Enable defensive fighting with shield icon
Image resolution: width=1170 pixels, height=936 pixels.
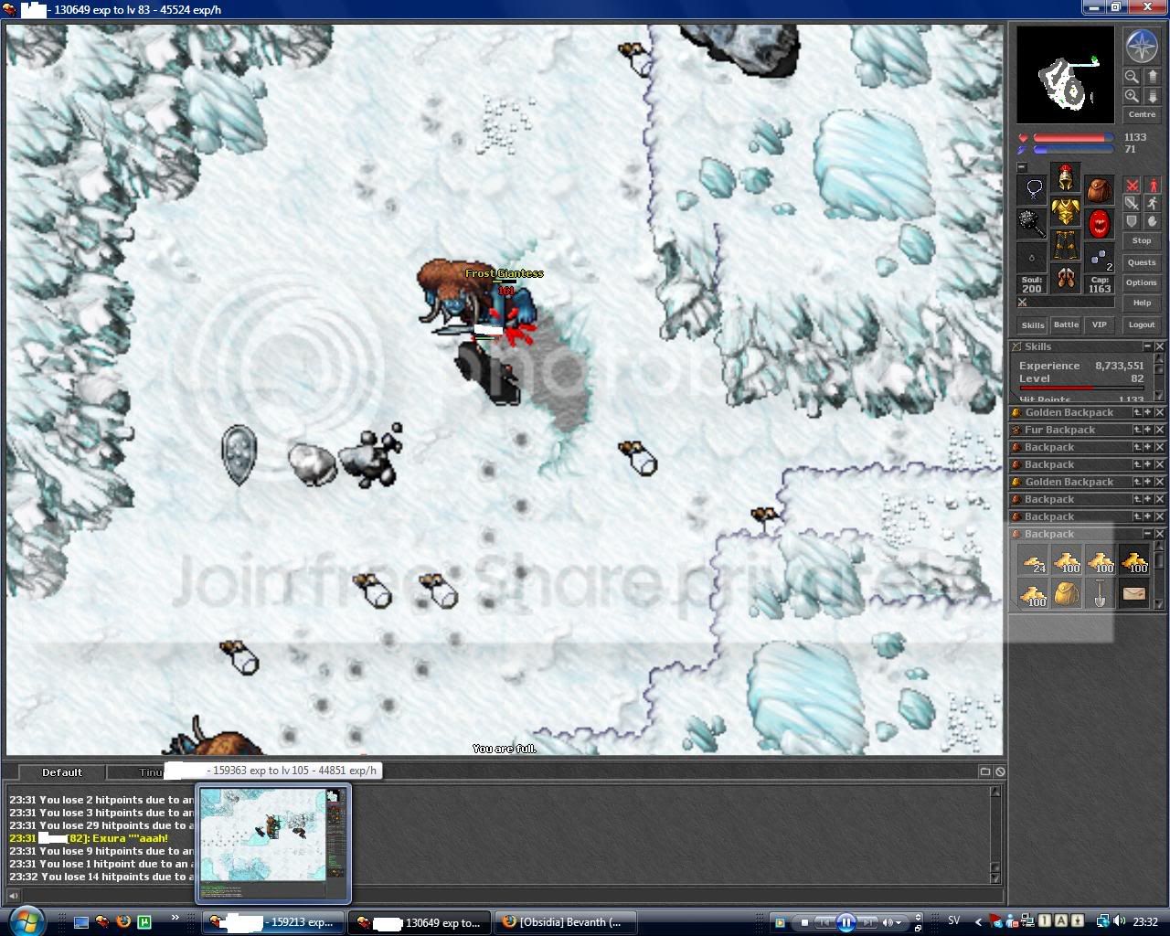[1132, 221]
